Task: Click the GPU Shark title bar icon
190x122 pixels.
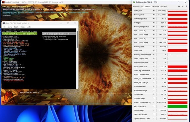Action: pos(3,23)
